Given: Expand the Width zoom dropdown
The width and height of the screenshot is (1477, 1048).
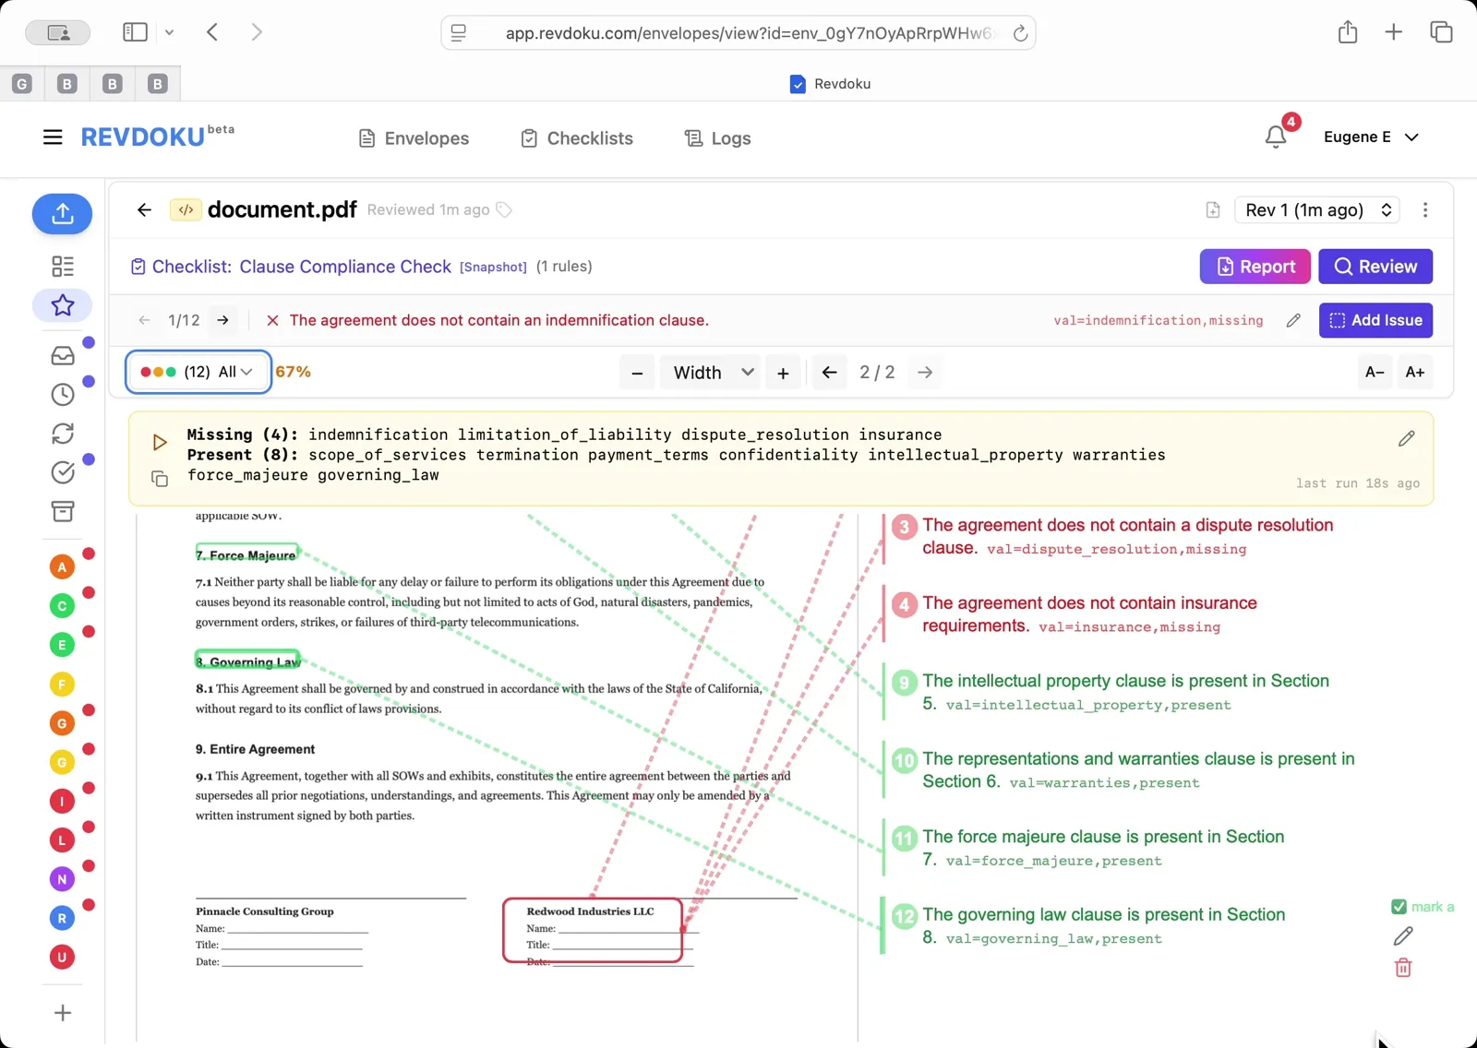Looking at the screenshot, I should pyautogui.click(x=709, y=372).
